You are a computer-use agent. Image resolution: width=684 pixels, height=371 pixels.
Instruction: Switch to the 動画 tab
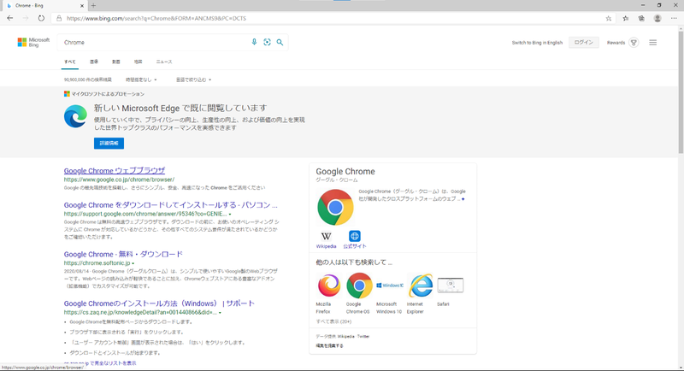[115, 62]
